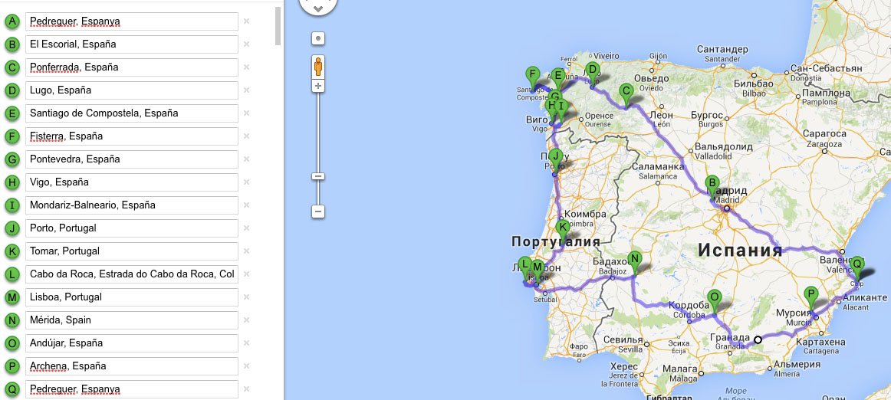Zoom in with the plus button
This screenshot has width=891, height=400.
318,87
